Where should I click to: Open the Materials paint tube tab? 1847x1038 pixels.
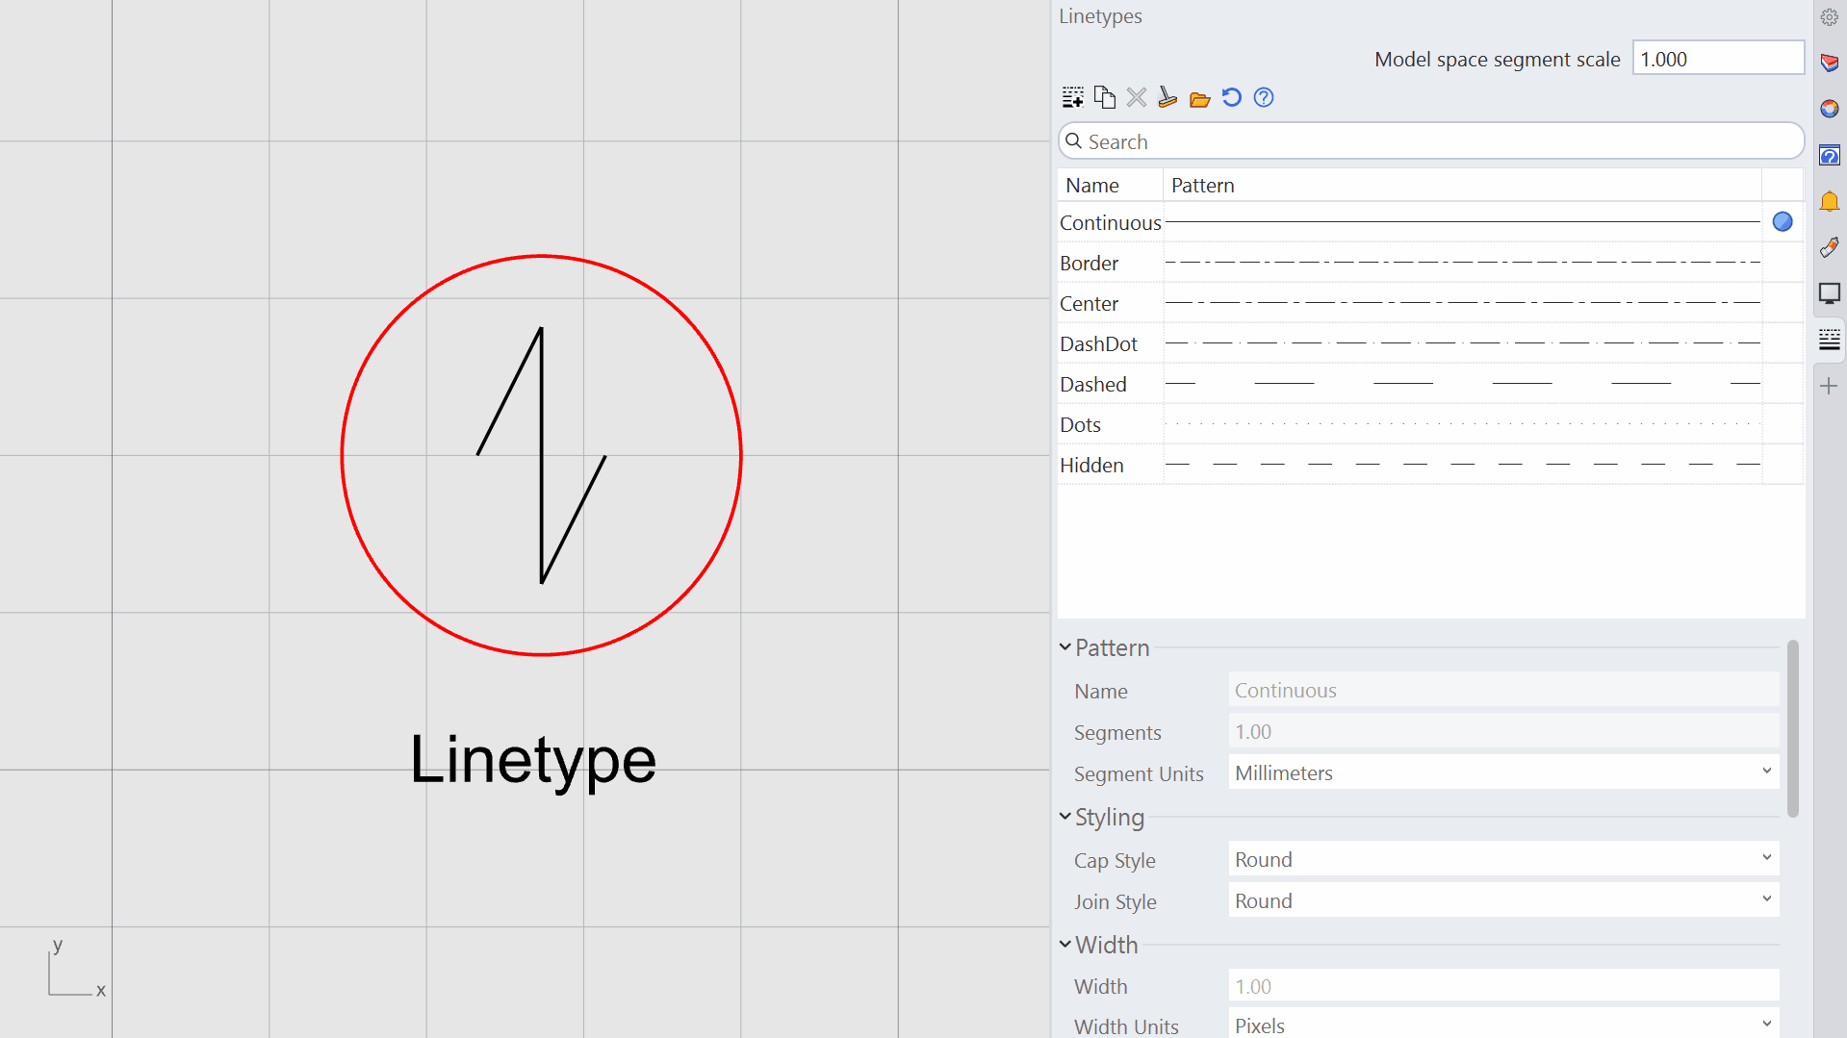1830,247
